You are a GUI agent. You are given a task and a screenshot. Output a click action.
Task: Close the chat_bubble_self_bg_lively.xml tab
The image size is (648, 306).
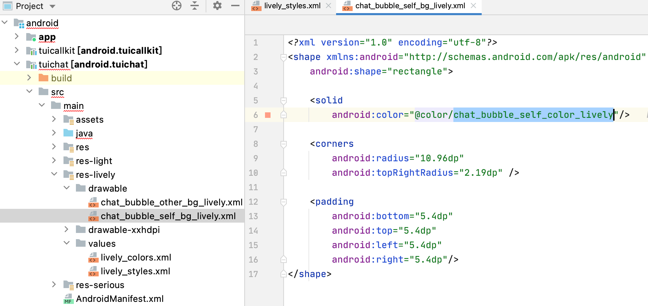pyautogui.click(x=473, y=6)
